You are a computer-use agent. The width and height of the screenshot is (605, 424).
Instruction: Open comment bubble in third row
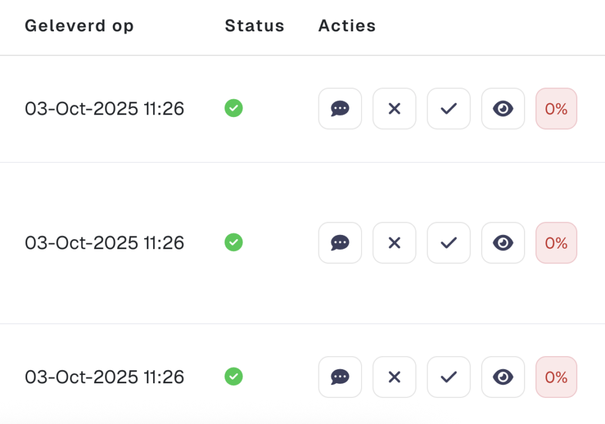click(x=340, y=377)
